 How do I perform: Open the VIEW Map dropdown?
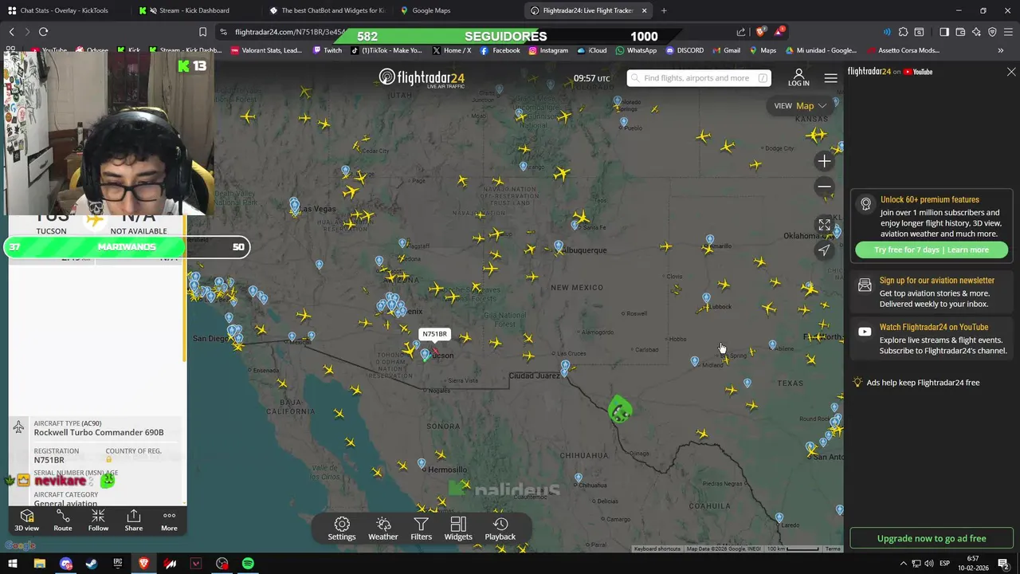(801, 105)
